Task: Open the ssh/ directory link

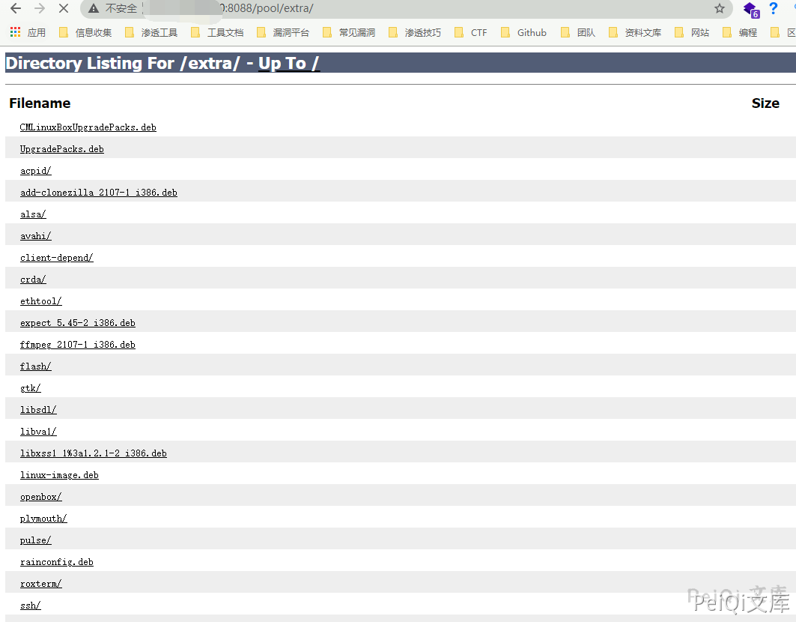Action: 30,606
